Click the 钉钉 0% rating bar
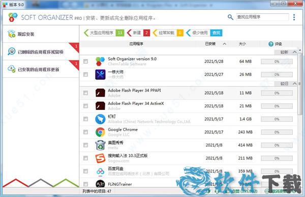Image resolution: width=305 pixels, height=197 pixels. tap(277, 119)
